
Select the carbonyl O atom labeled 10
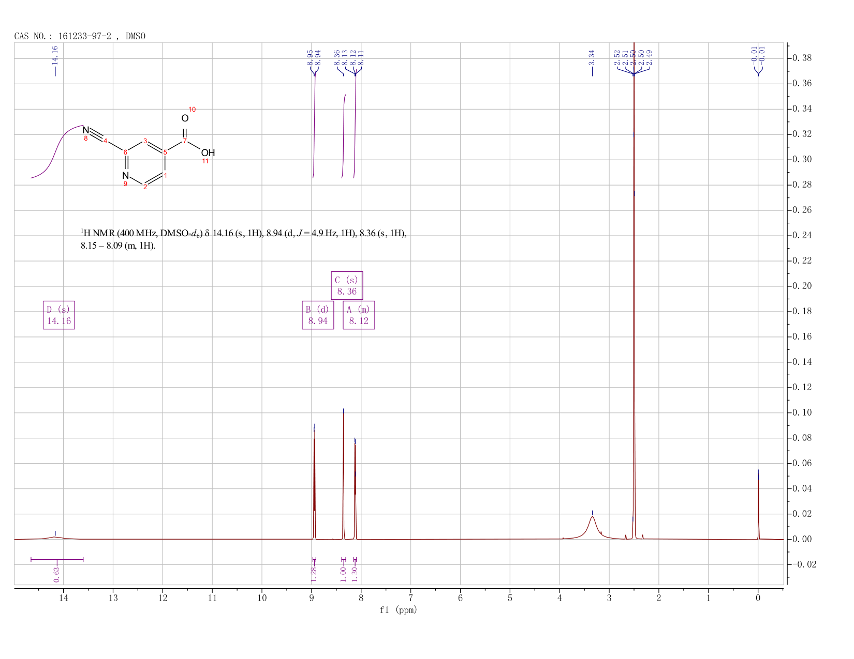coord(185,118)
